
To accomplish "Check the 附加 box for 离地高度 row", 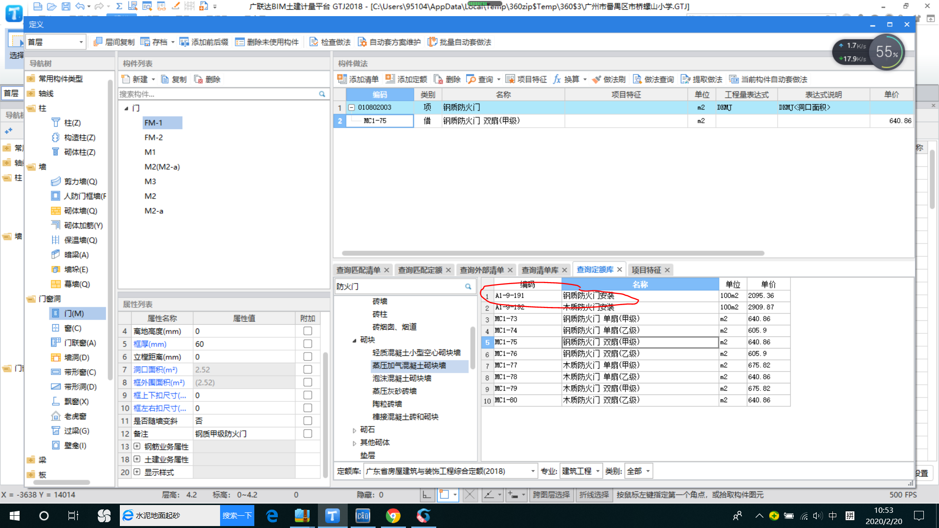I will click(x=308, y=331).
